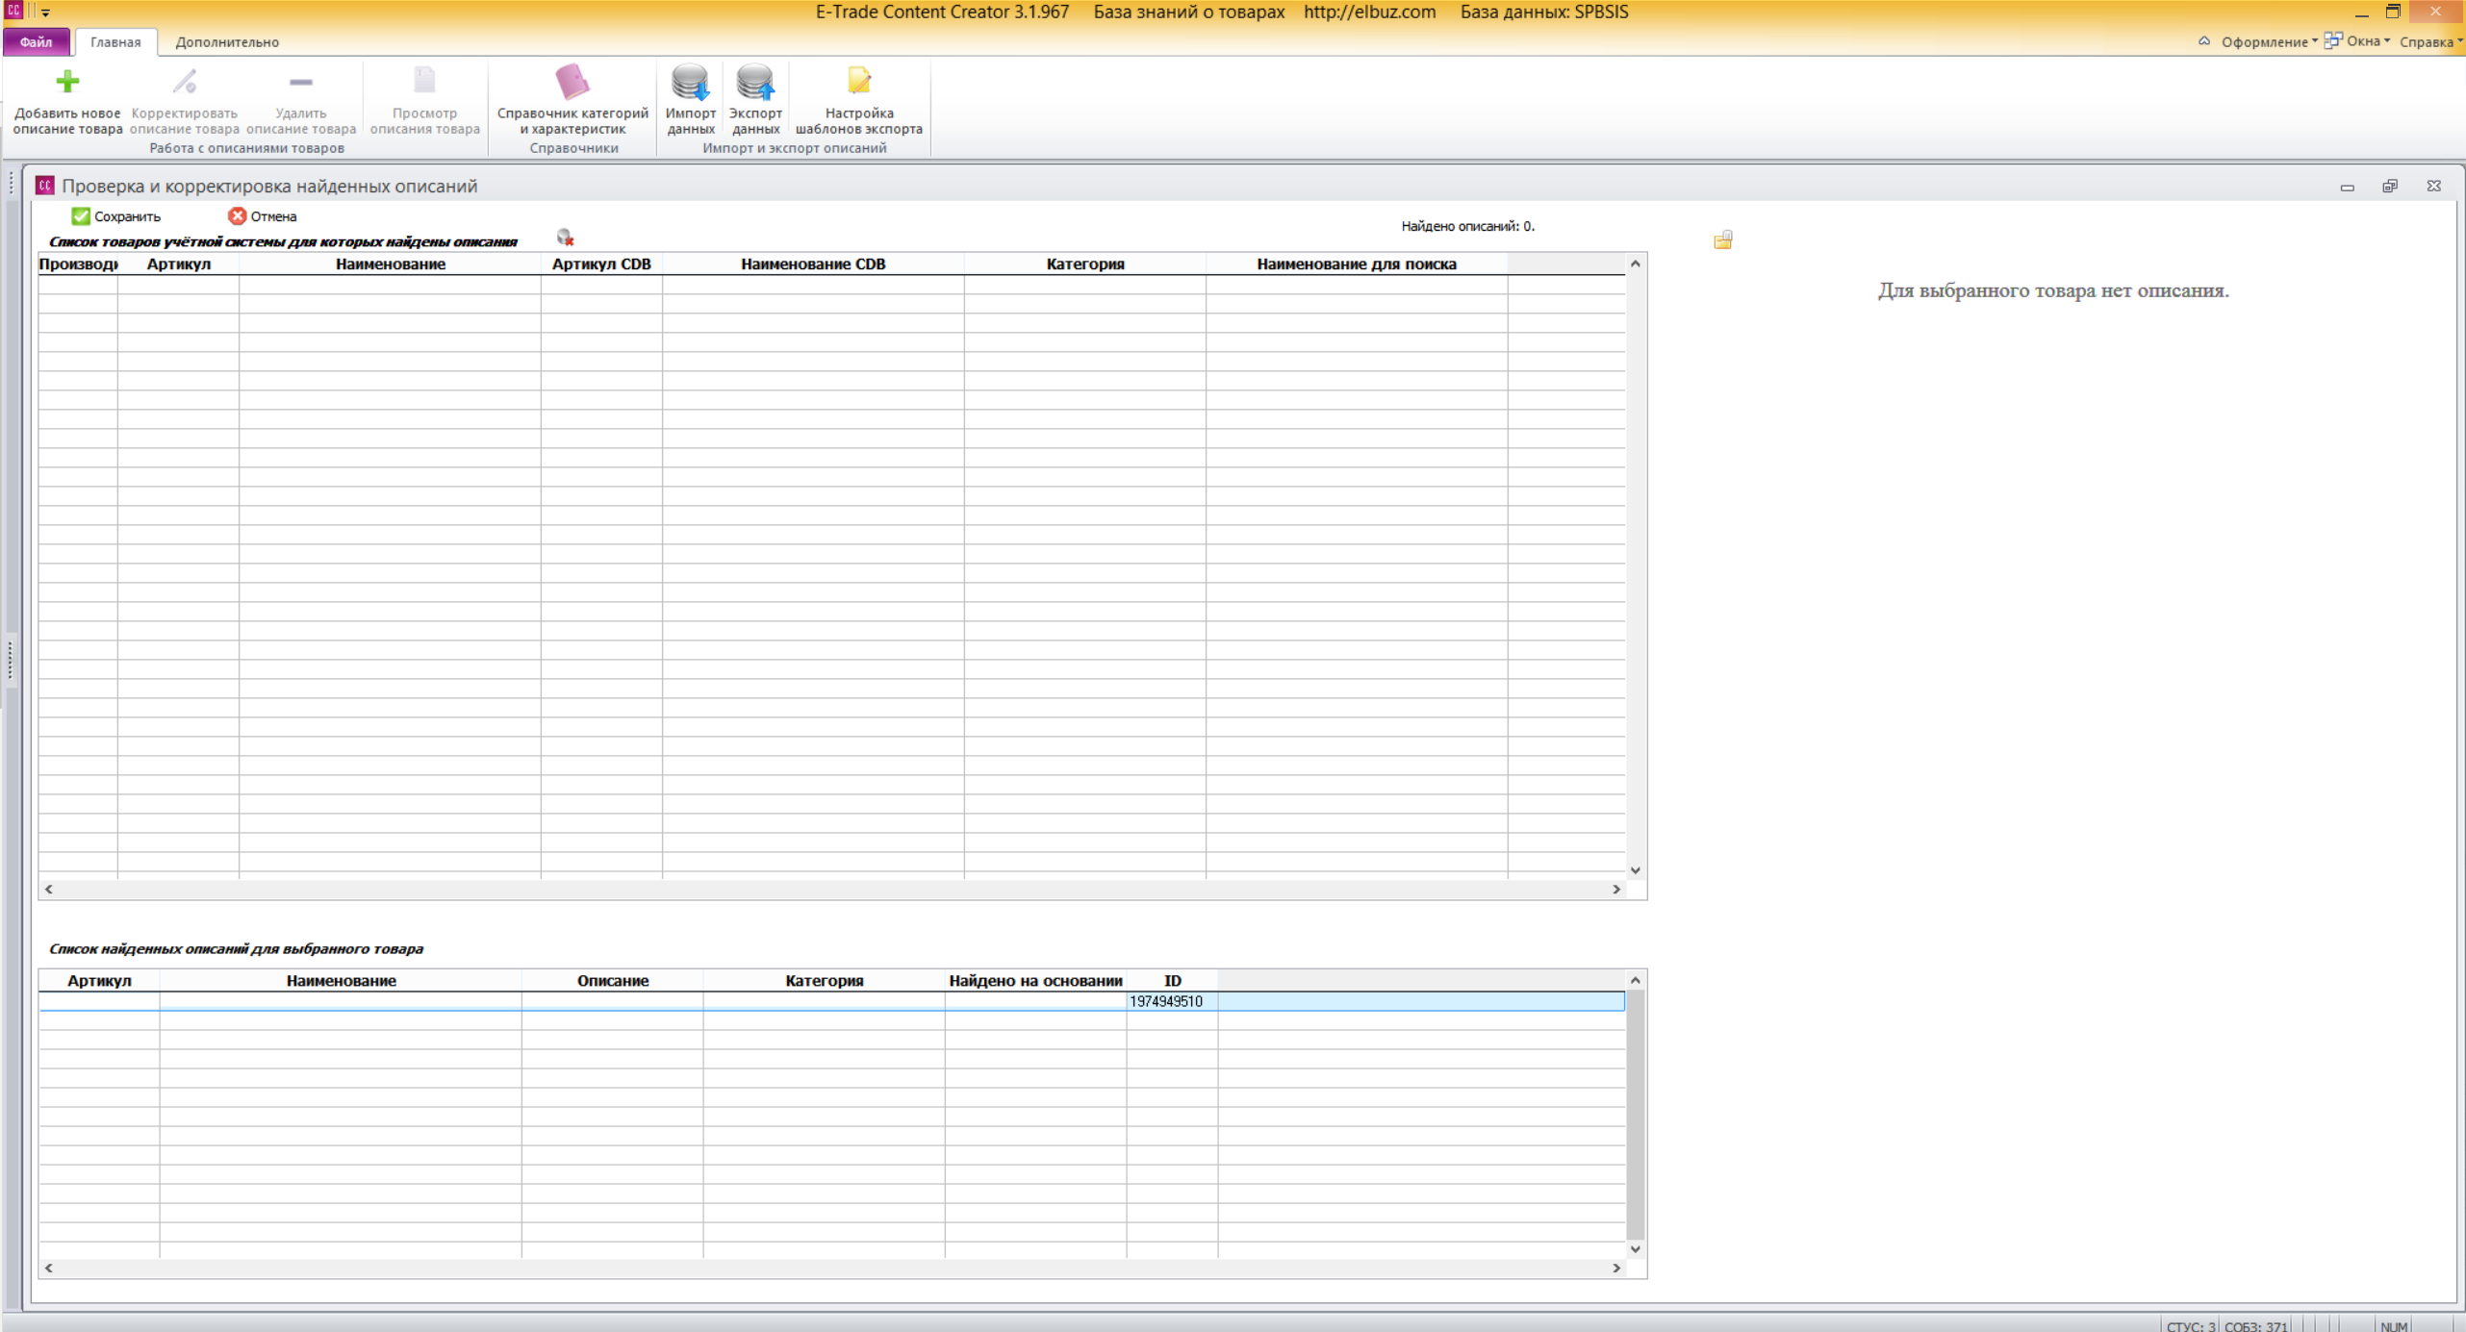Select the cell with ID 1974949510

[x=1171, y=1001]
